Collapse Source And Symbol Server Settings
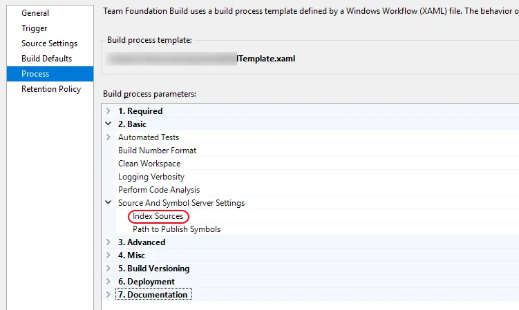 [x=108, y=203]
